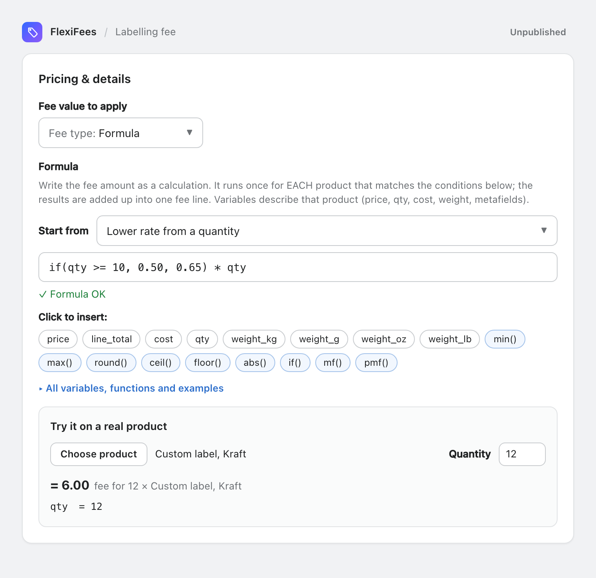Click the qty = 12 variable readout
Image resolution: width=596 pixels, height=578 pixels.
(x=76, y=507)
